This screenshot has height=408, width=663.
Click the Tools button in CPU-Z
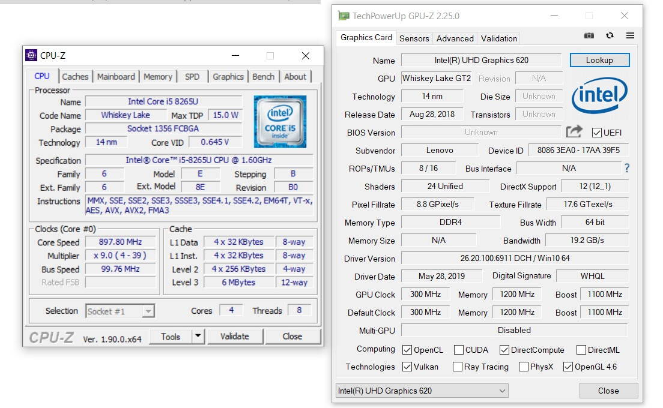171,336
